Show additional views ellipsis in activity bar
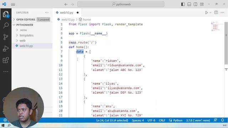Viewport: 228px width, 128px height. (6, 71)
